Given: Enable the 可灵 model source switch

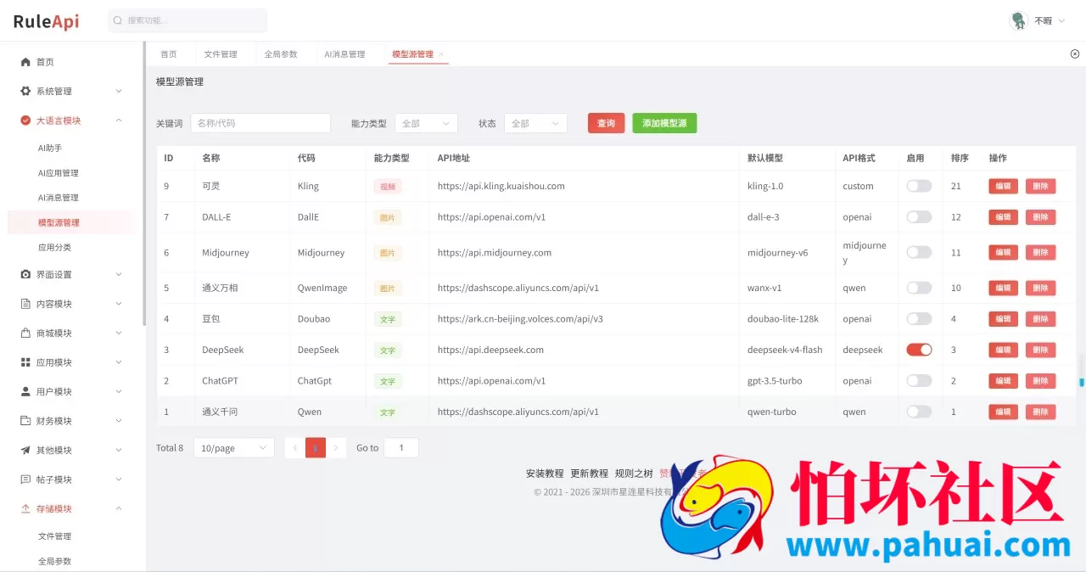Looking at the screenshot, I should tap(919, 186).
